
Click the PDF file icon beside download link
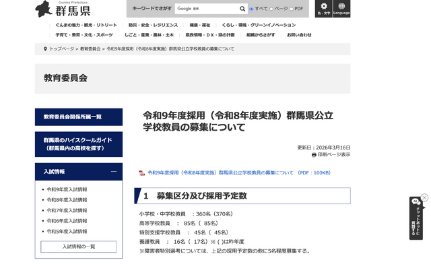pyautogui.click(x=141, y=173)
